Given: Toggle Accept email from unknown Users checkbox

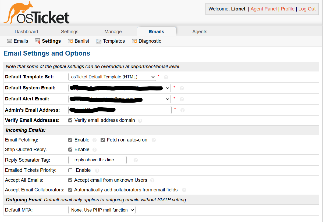Looking at the screenshot, I should click(x=70, y=180).
